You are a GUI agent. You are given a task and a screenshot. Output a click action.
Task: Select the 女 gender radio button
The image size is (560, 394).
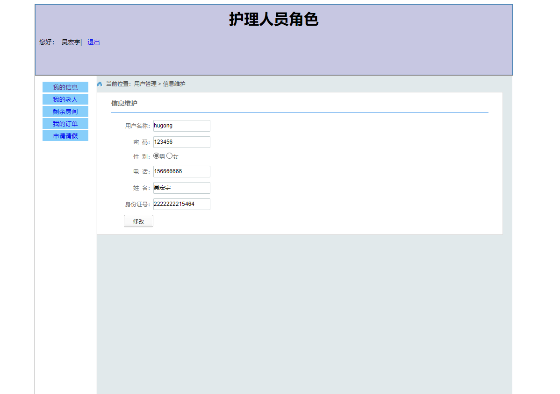tap(169, 156)
